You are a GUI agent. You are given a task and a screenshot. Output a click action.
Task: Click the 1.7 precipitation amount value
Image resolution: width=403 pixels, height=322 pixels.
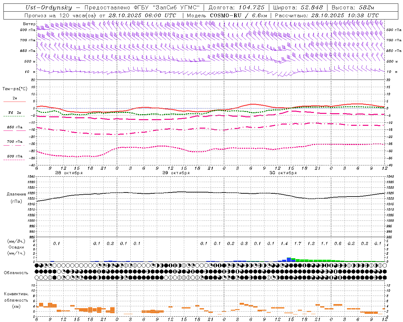click(x=298, y=243)
